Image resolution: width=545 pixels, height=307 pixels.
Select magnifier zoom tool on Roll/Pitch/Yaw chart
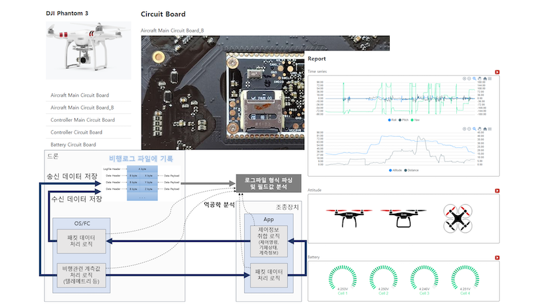pyautogui.click(x=475, y=78)
